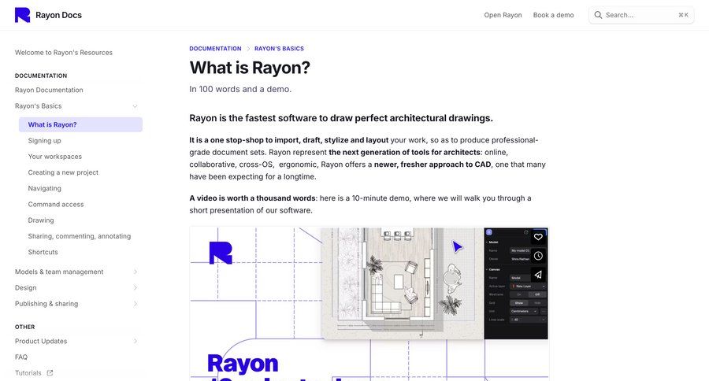Play the Rayon demo video thumbnail
The width and height of the screenshot is (709, 381).
point(369,303)
